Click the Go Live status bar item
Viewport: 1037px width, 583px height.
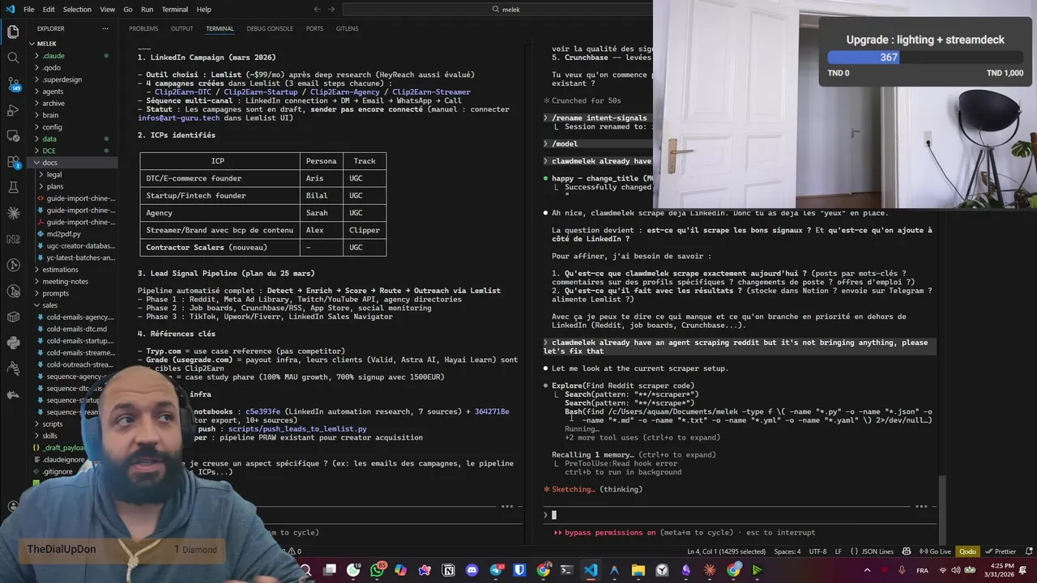pyautogui.click(x=936, y=551)
